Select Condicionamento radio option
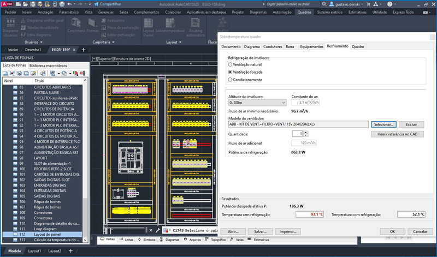437x257 pixels. (230, 80)
